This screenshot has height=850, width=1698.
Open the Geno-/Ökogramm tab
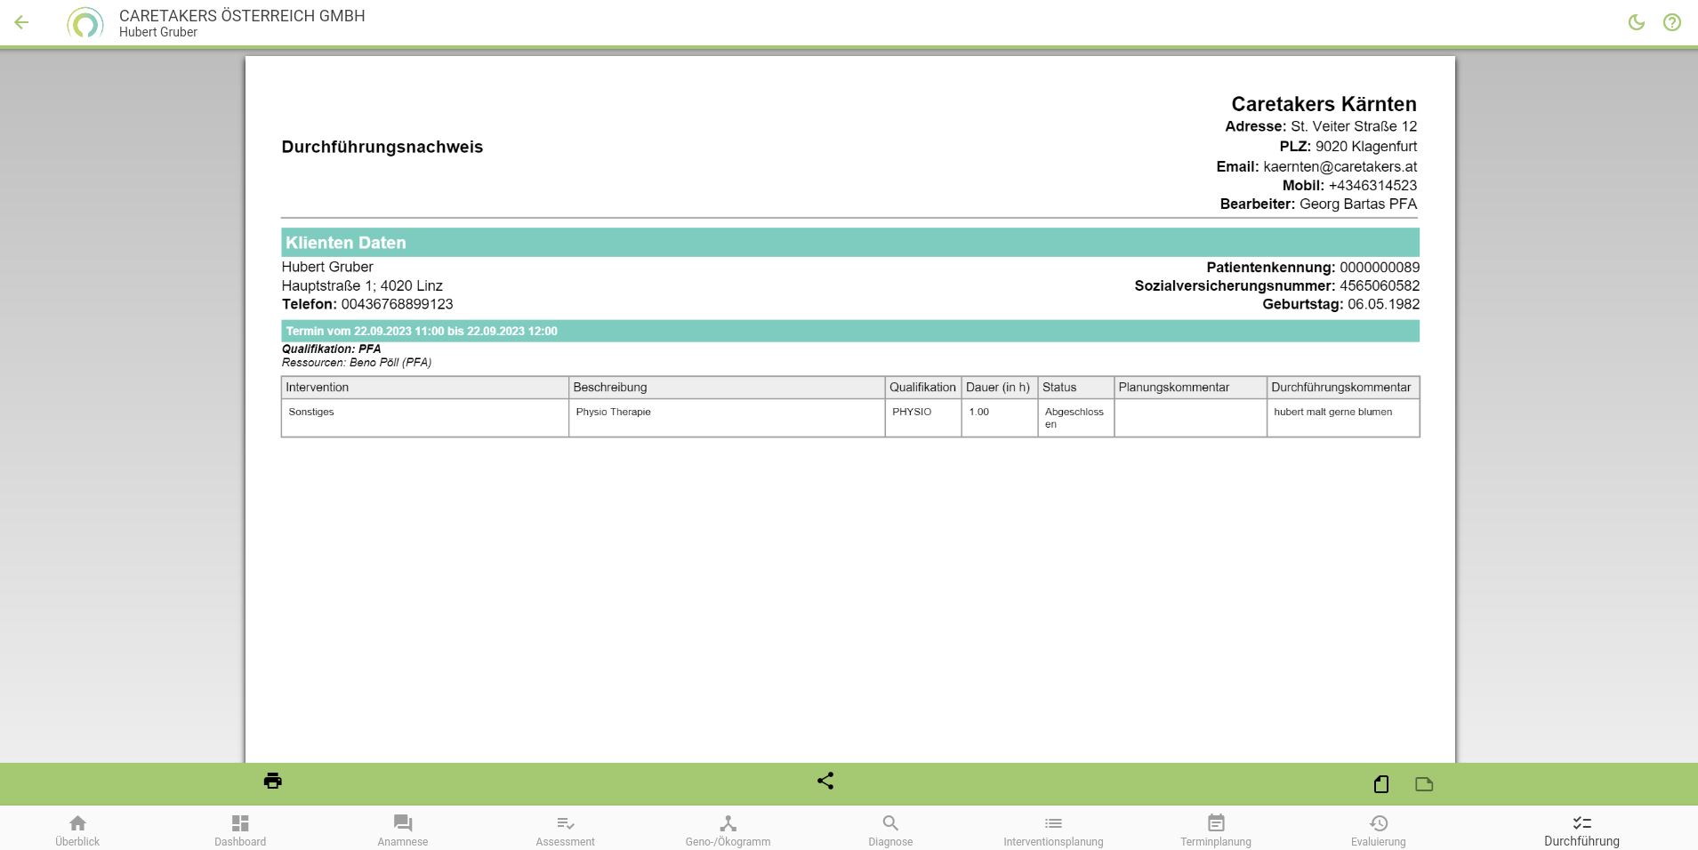click(x=728, y=830)
